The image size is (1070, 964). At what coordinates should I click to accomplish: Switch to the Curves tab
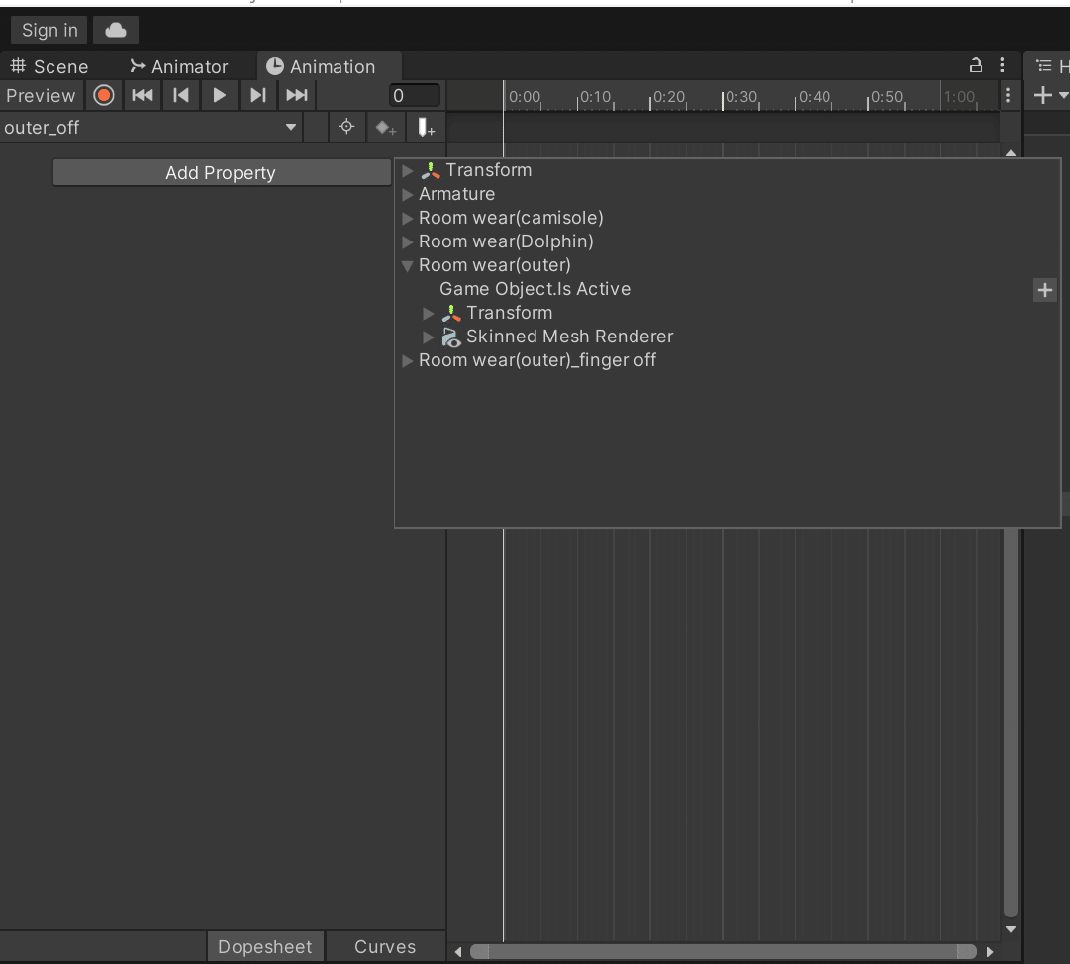[384, 946]
